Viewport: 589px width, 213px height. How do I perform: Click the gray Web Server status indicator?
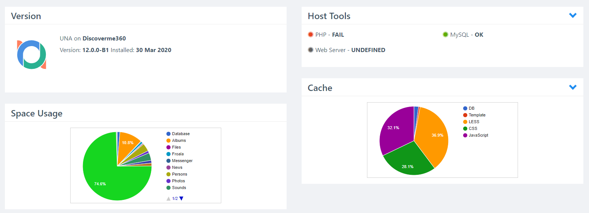coord(311,50)
